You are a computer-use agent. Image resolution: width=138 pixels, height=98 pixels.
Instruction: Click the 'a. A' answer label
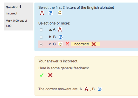(52, 30)
